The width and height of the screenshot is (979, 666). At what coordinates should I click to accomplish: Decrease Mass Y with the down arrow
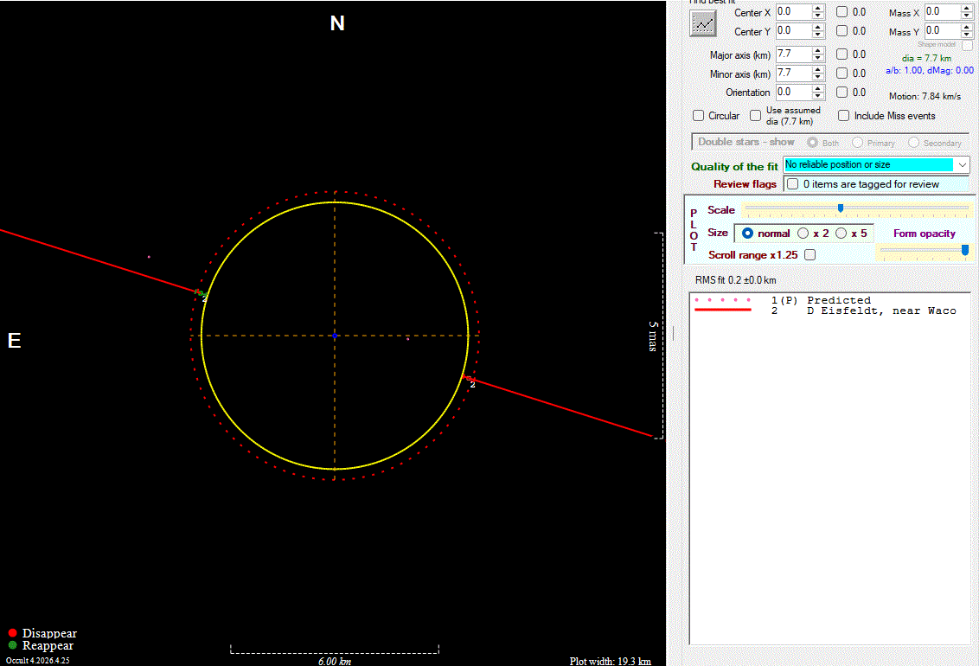point(967,35)
